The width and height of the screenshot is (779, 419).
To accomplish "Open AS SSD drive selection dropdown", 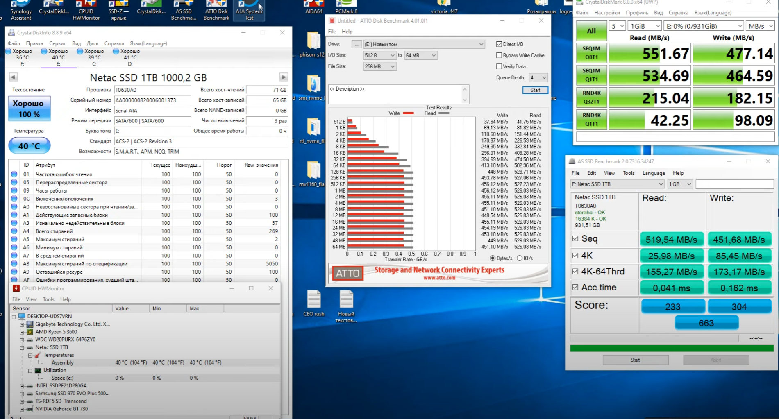I will [617, 184].
